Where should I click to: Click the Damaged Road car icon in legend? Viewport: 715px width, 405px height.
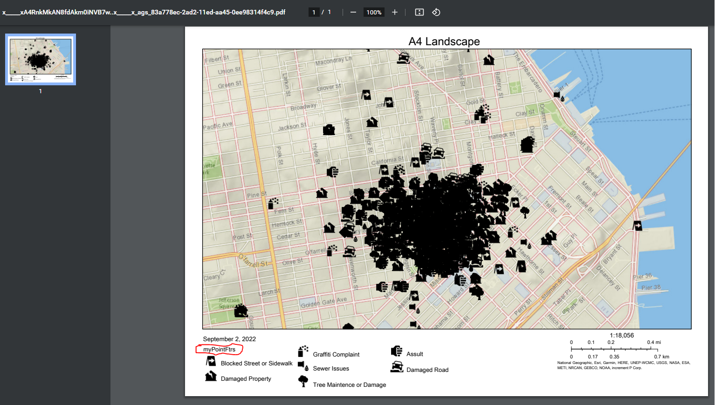[x=397, y=367]
